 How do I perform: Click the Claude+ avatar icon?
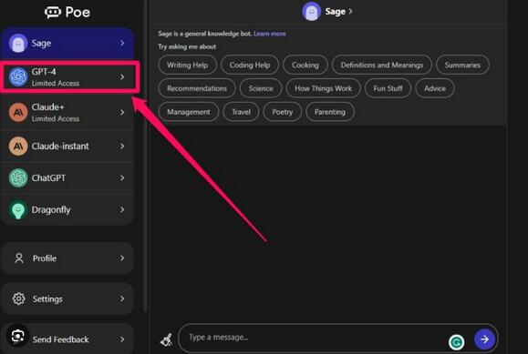[18, 112]
